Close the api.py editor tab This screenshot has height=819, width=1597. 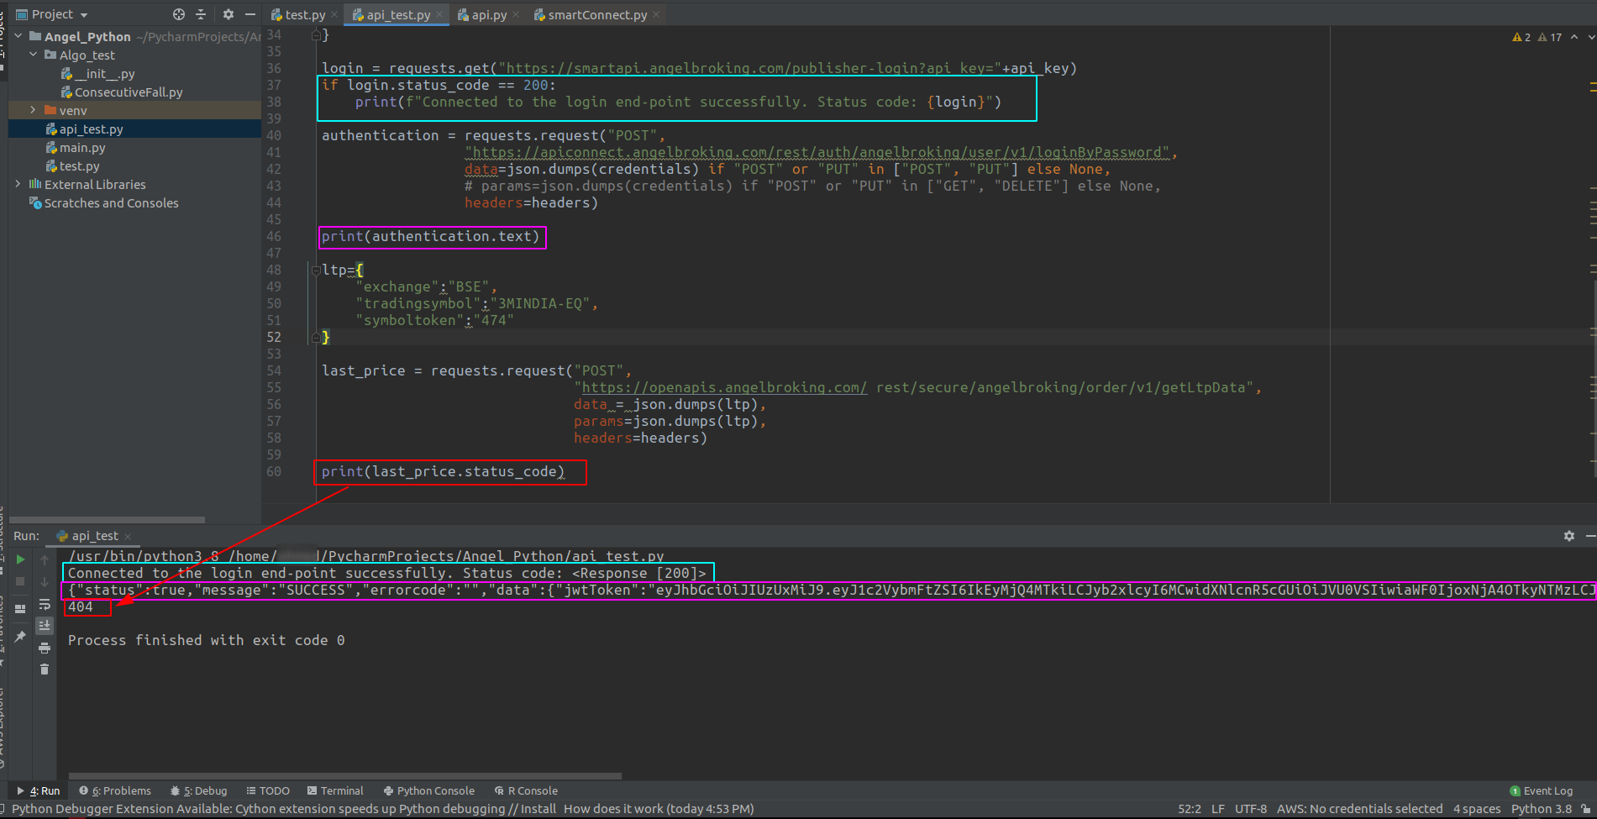coord(516,15)
